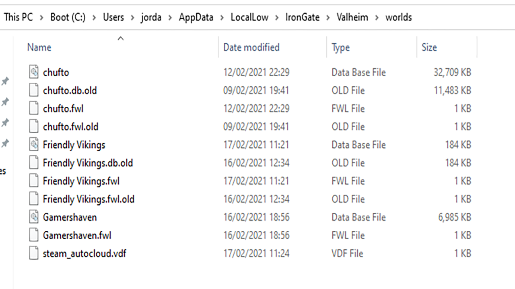Click the steam_autocloud.vdf file icon
Viewport: 515px width, 289px height.
point(34,253)
